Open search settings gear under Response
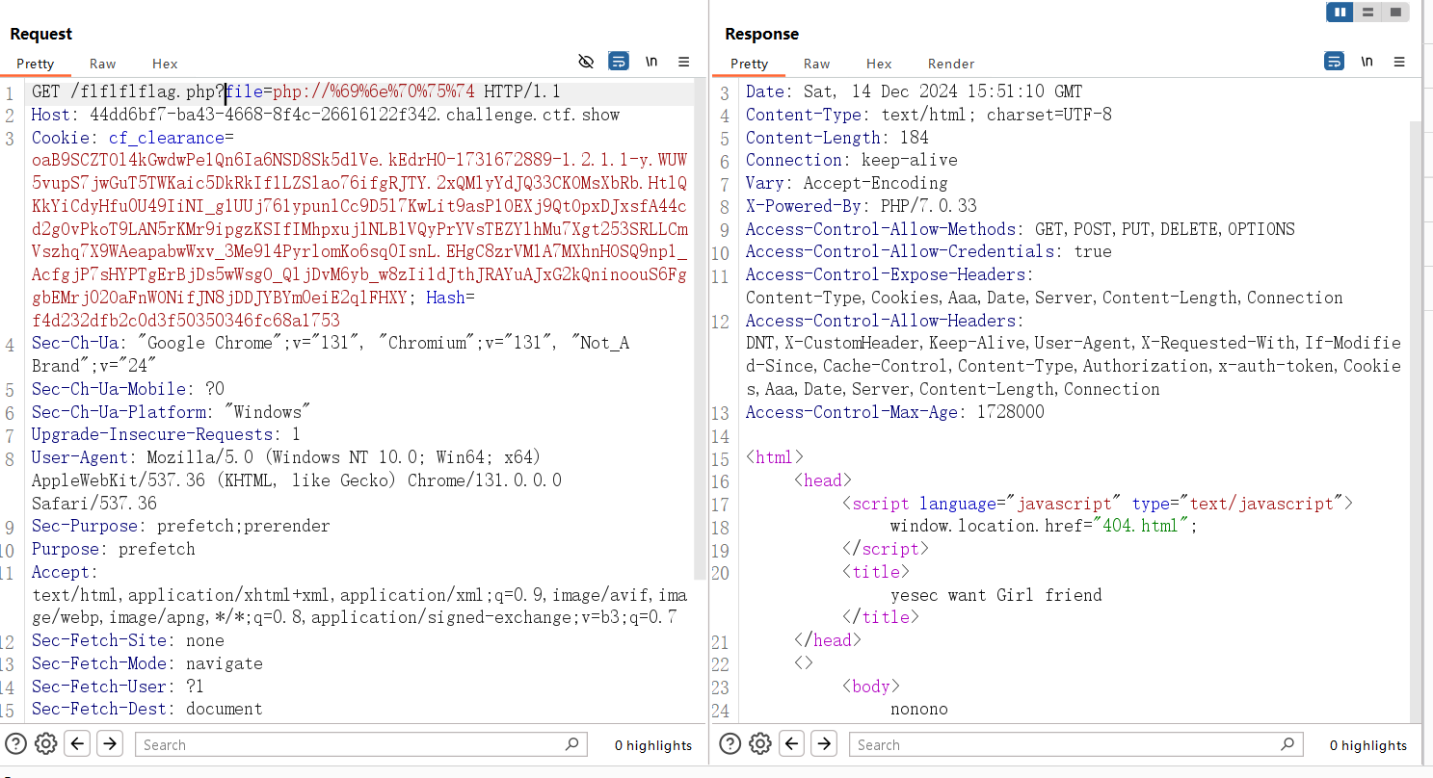 tap(760, 743)
